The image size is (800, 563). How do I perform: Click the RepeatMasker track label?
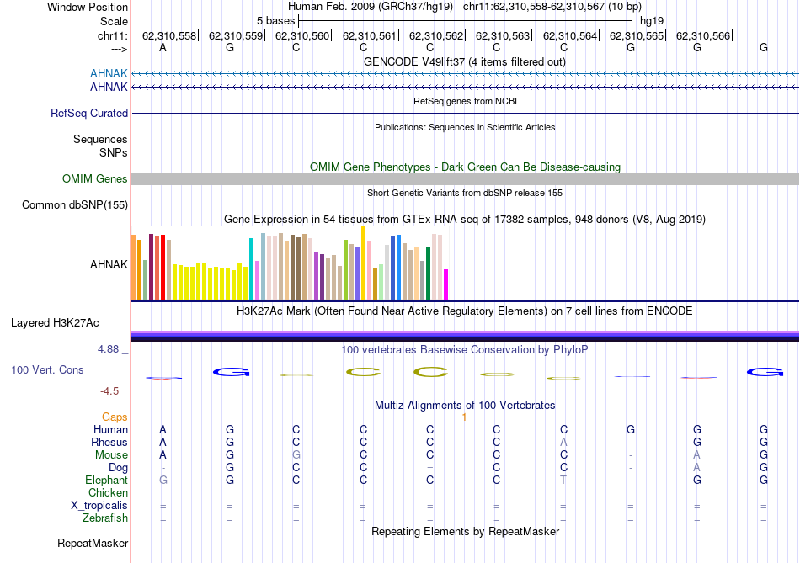point(93,544)
